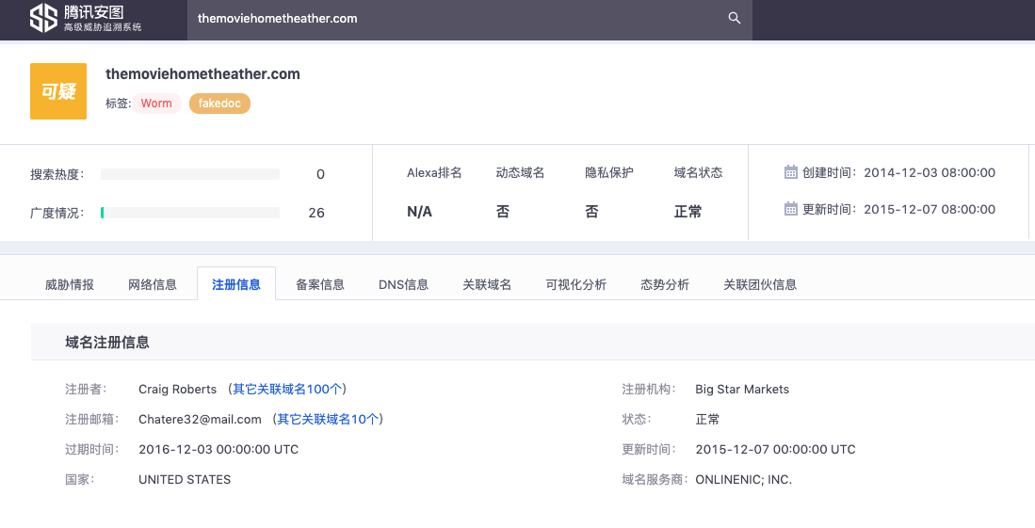
Task: Open email's 其它关联域名10个 link
Action: point(330,419)
